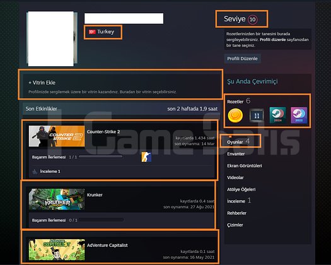
Task: Click the Profili Düzenle button
Action: point(242,59)
